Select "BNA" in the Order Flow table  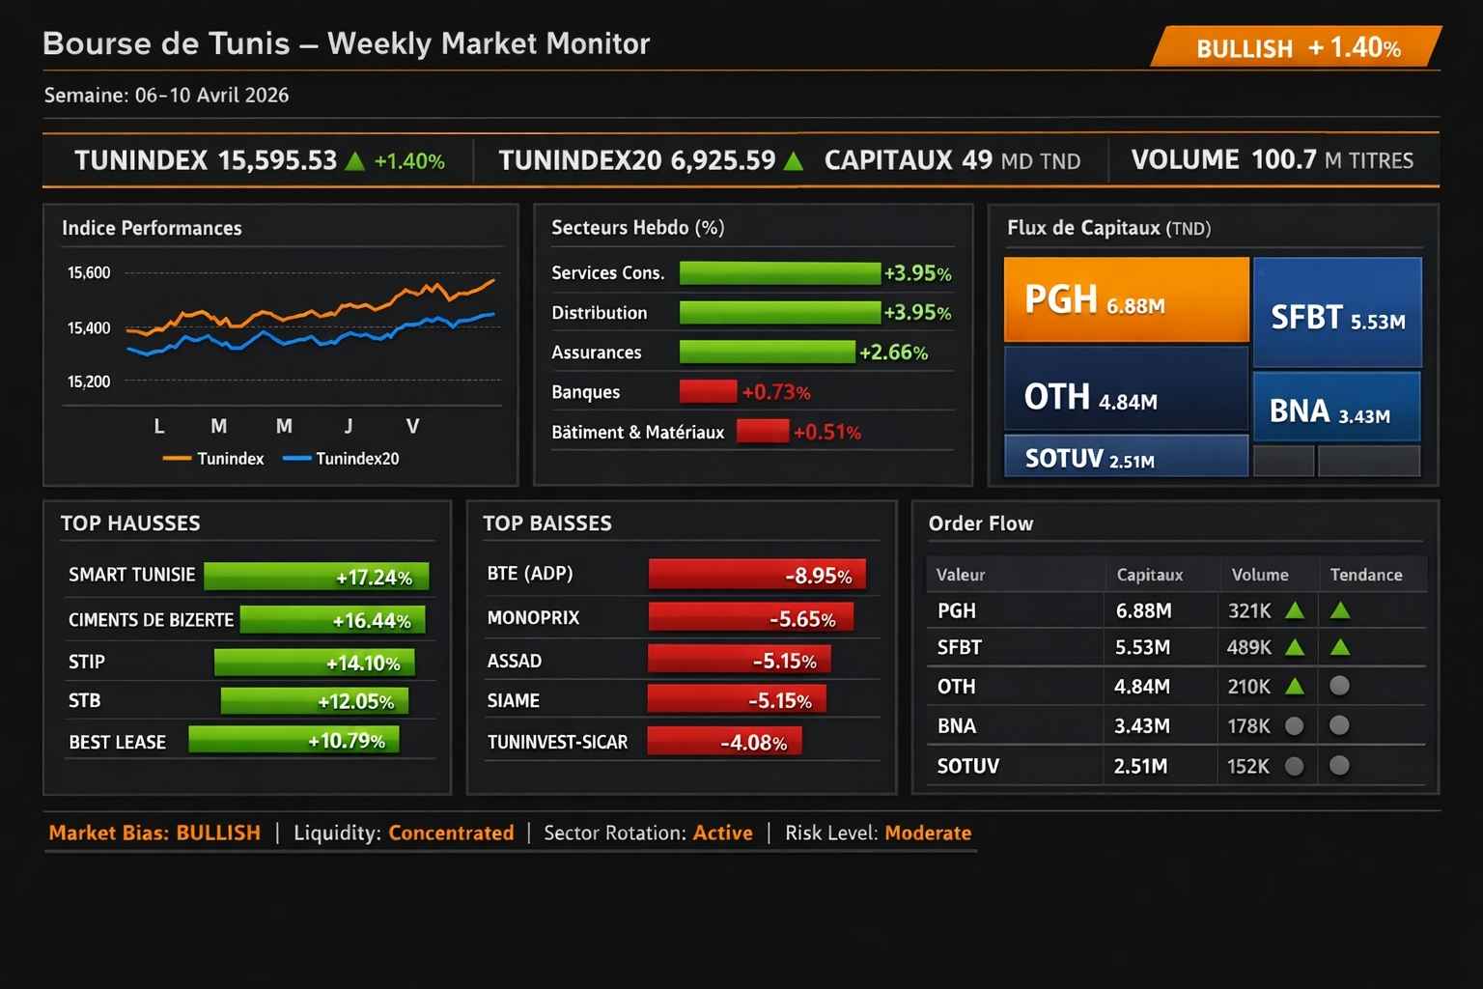point(957,726)
